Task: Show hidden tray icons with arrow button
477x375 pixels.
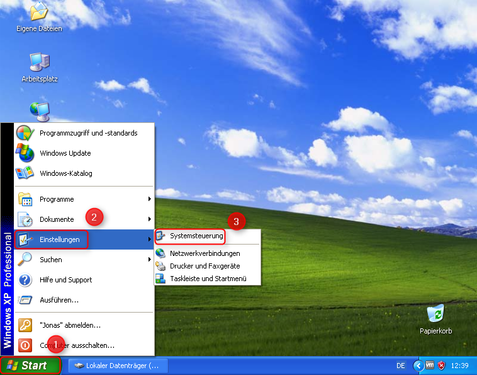Action: click(x=418, y=366)
